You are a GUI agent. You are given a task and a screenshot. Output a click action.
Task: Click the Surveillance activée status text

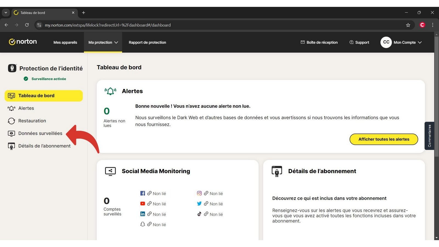(x=49, y=79)
